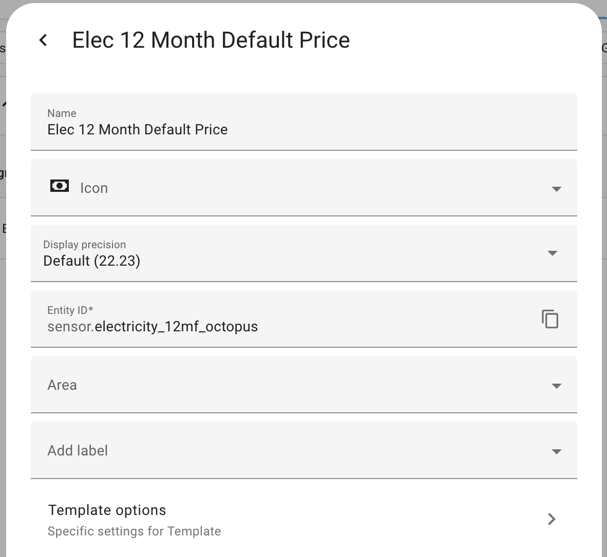Open the Area dropdown arrow

556,386
